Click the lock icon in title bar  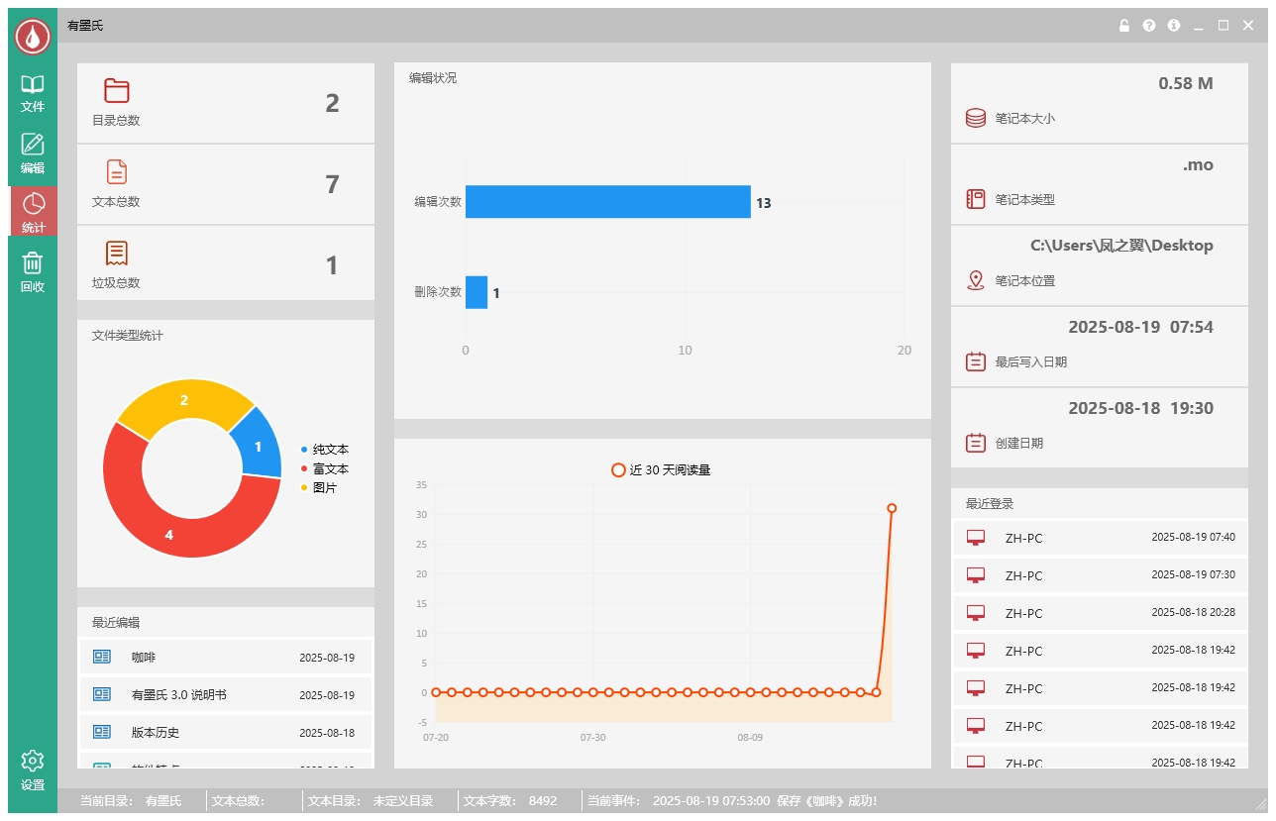(1124, 26)
